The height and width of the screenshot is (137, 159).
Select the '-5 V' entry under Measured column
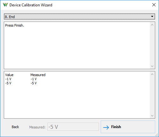coord(34,83)
